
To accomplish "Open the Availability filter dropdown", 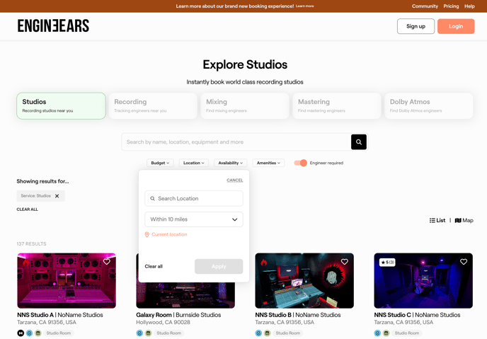I will pyautogui.click(x=230, y=163).
